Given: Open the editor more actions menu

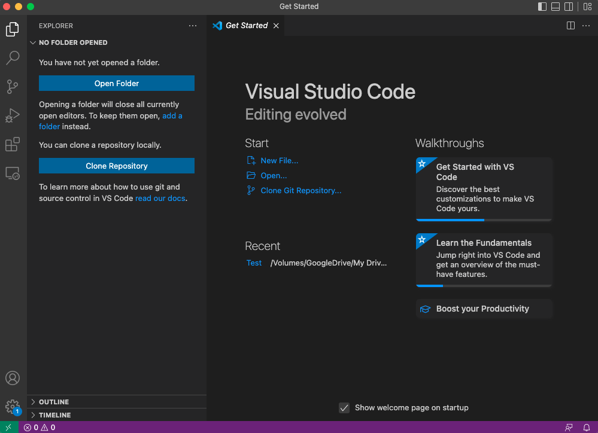Looking at the screenshot, I should point(585,25).
